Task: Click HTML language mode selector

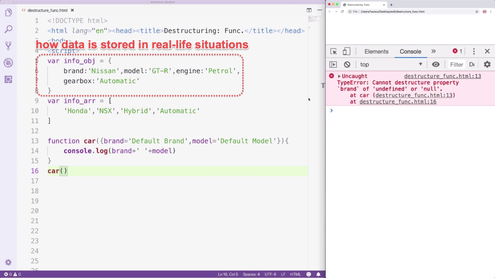Action: 295,275
